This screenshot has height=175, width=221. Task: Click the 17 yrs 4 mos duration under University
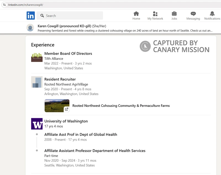(54, 126)
